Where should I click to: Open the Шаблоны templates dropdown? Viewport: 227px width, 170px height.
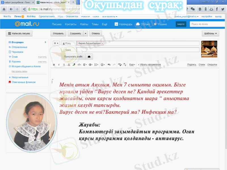click(x=210, y=33)
